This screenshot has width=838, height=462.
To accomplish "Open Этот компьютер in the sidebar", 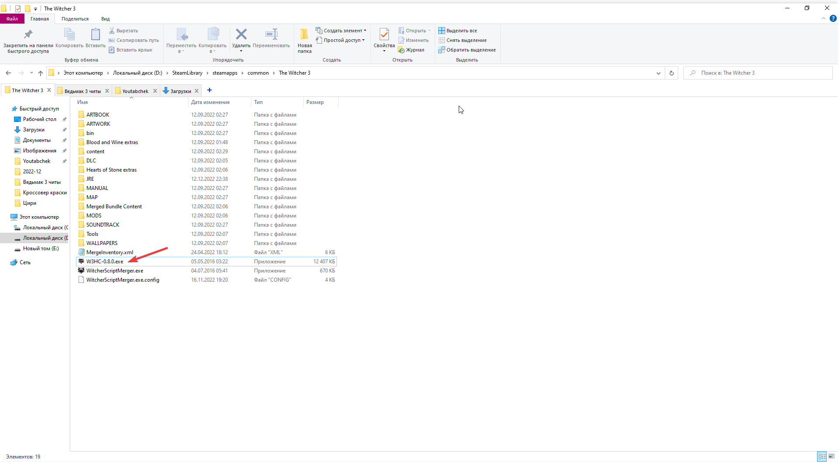I will point(39,217).
